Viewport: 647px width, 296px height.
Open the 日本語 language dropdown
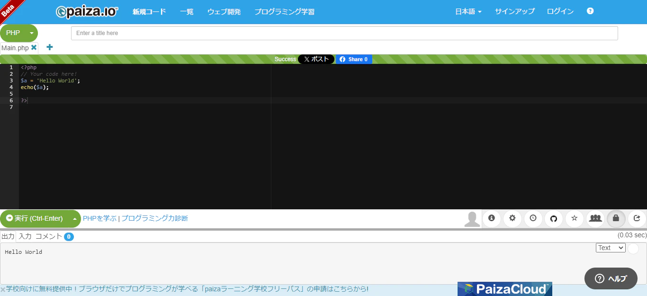click(468, 12)
